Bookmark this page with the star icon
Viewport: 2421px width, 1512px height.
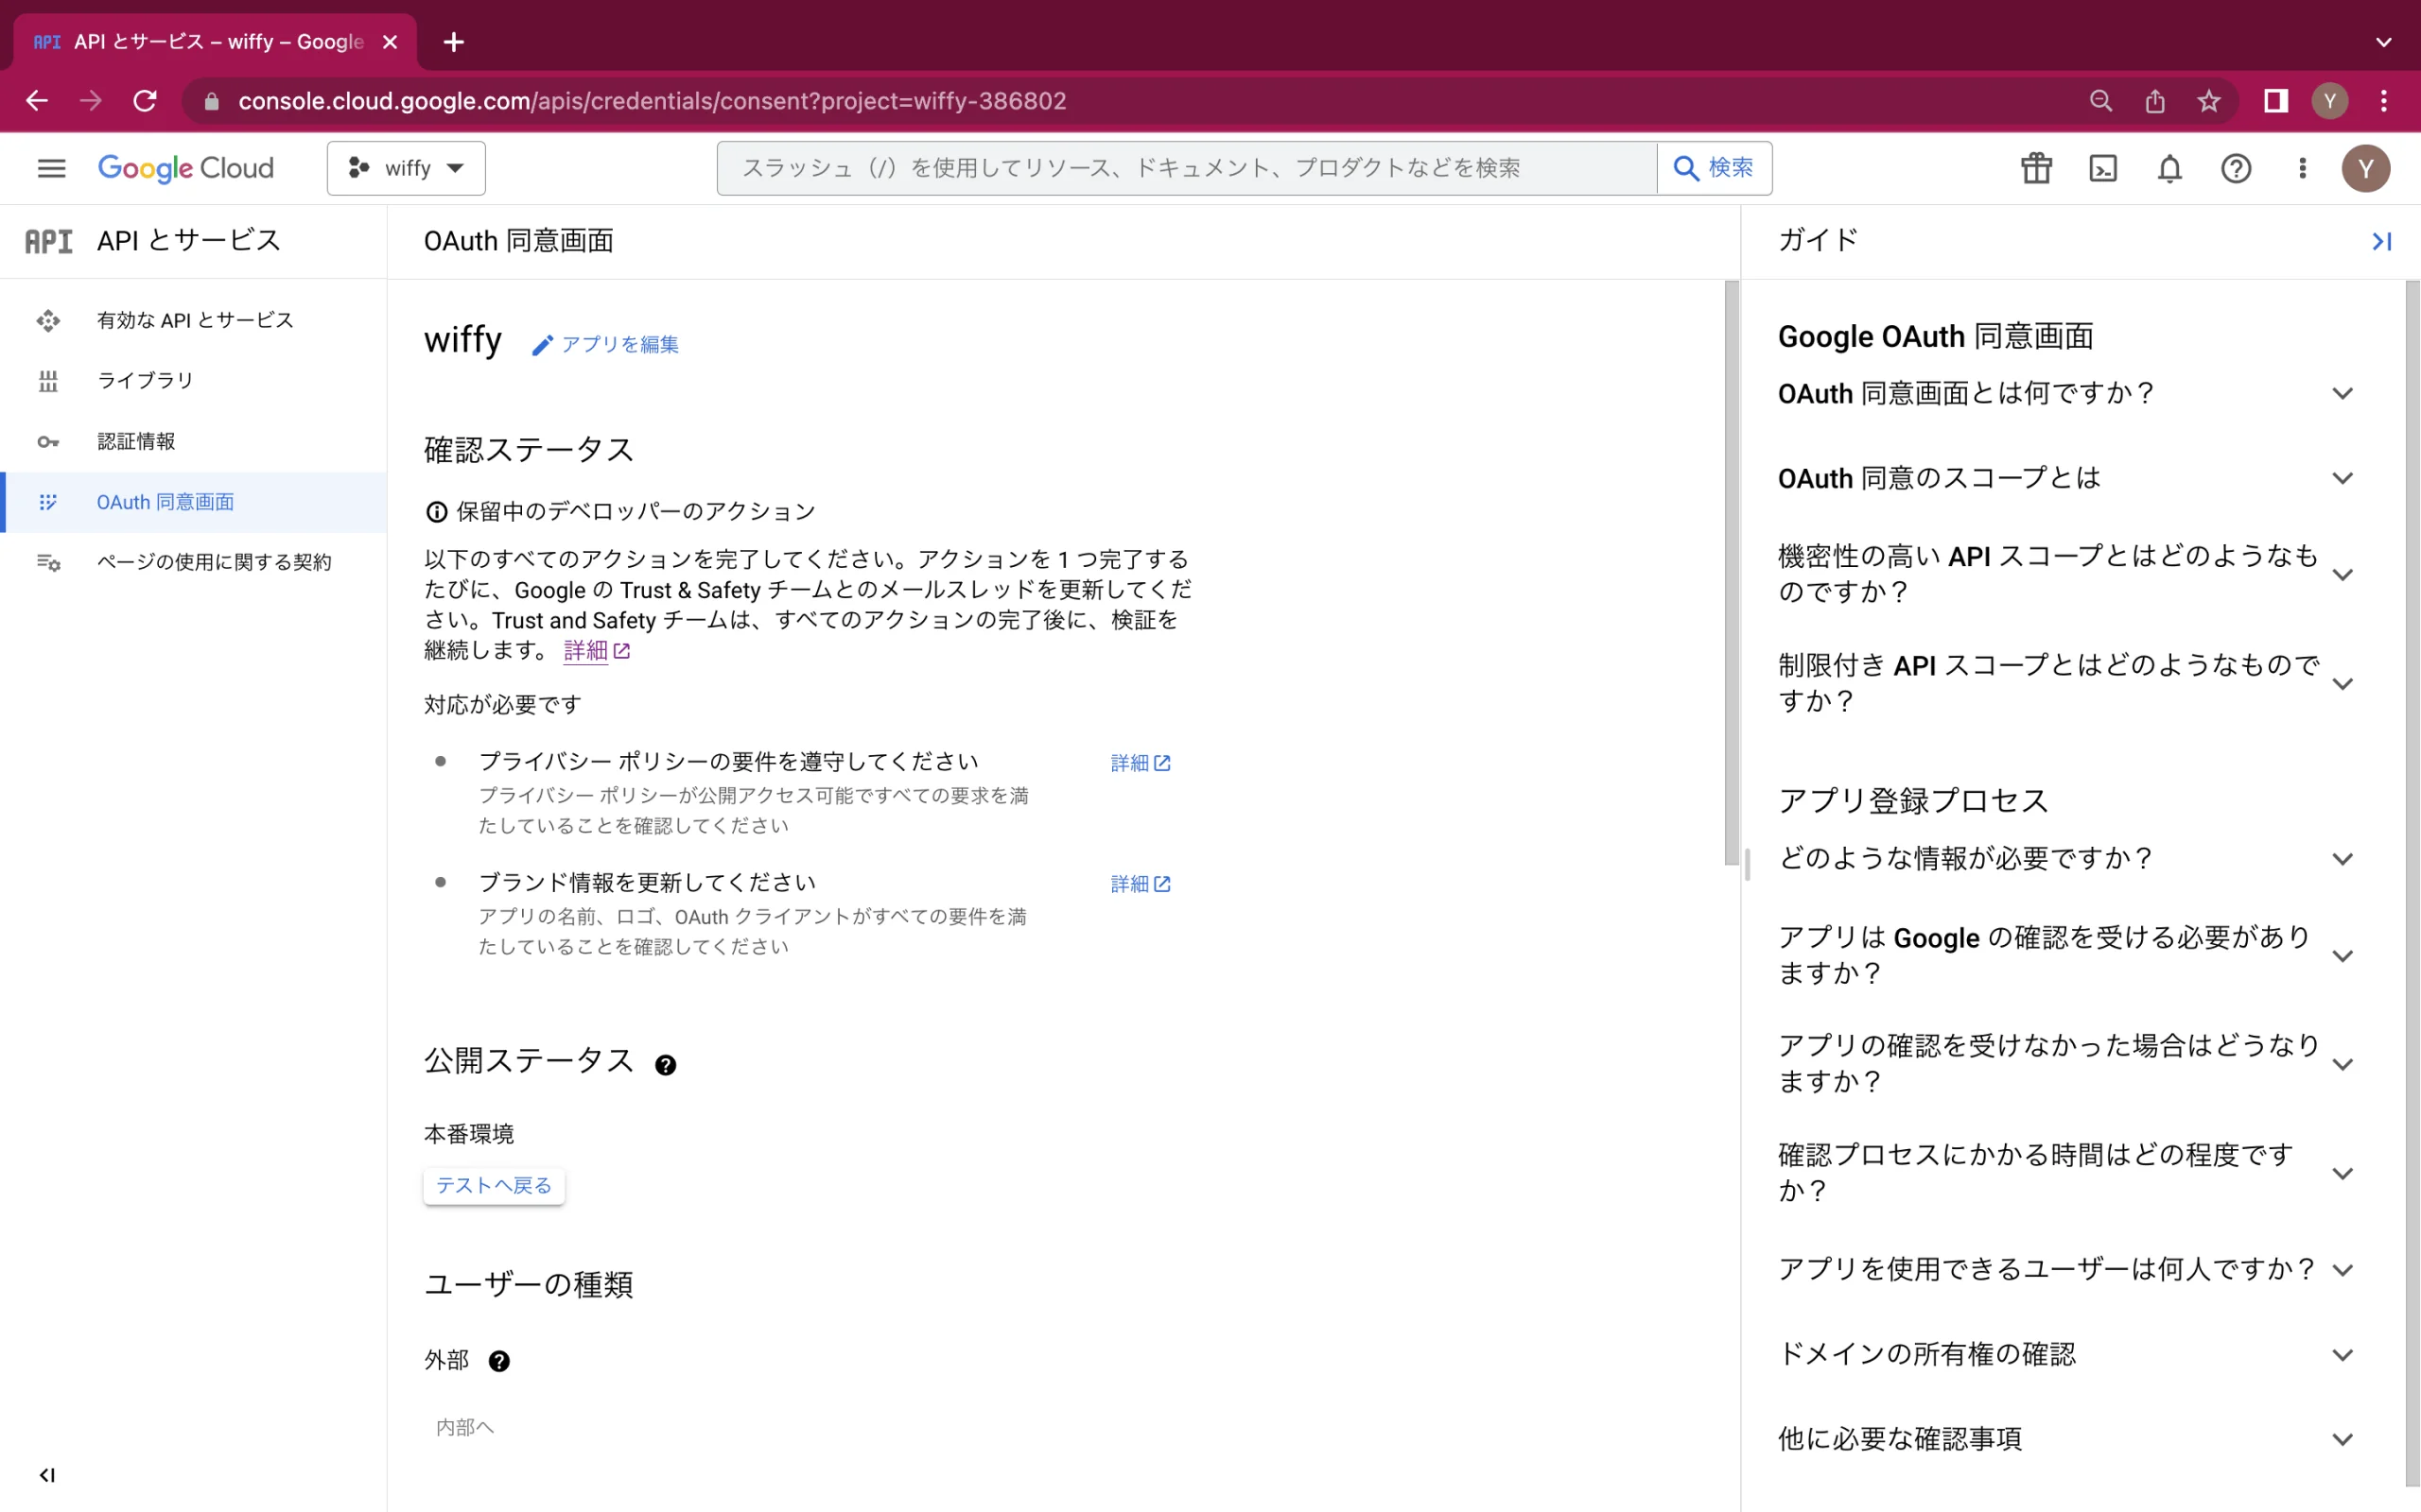pyautogui.click(x=2209, y=101)
